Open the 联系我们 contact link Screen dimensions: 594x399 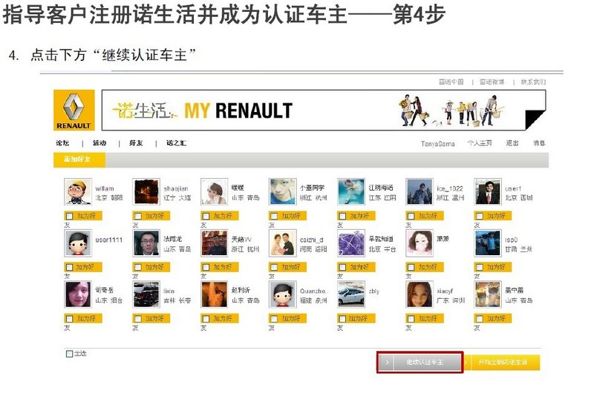coord(533,82)
